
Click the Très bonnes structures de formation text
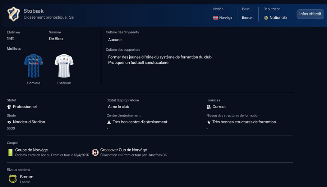click(244, 122)
